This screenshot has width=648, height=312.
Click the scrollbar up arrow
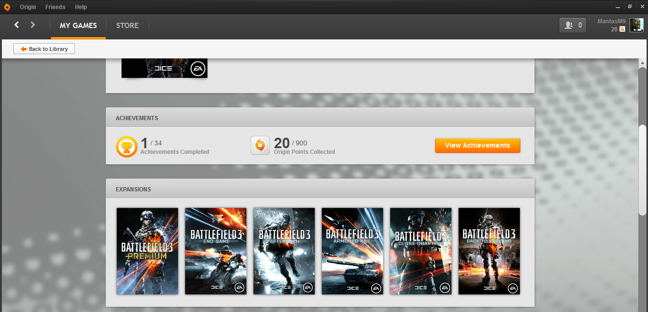coord(642,63)
